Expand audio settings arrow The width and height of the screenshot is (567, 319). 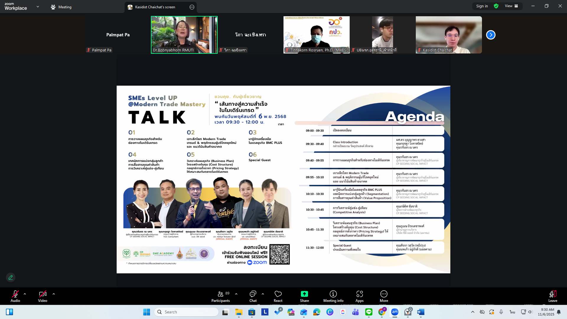tap(25, 294)
